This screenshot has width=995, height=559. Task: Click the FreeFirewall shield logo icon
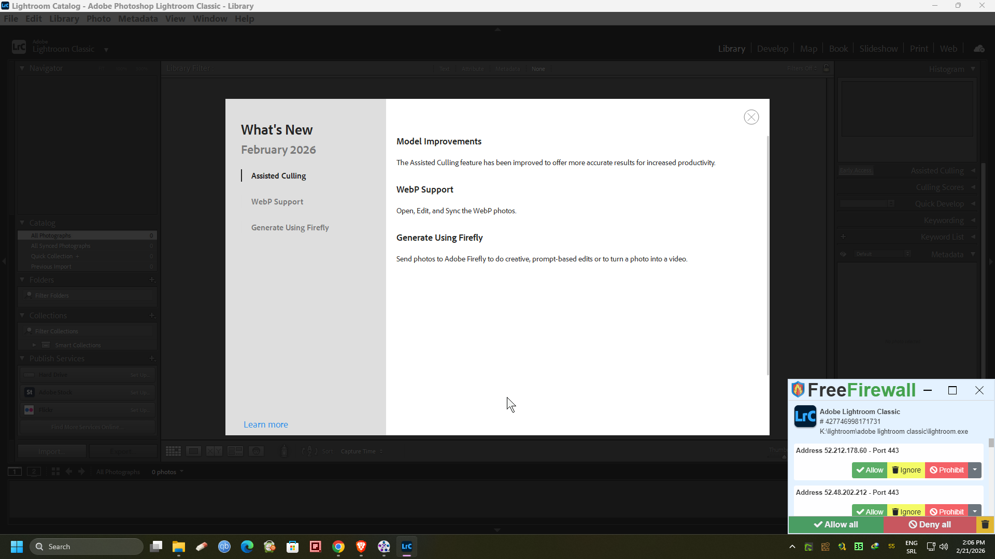[x=798, y=389]
